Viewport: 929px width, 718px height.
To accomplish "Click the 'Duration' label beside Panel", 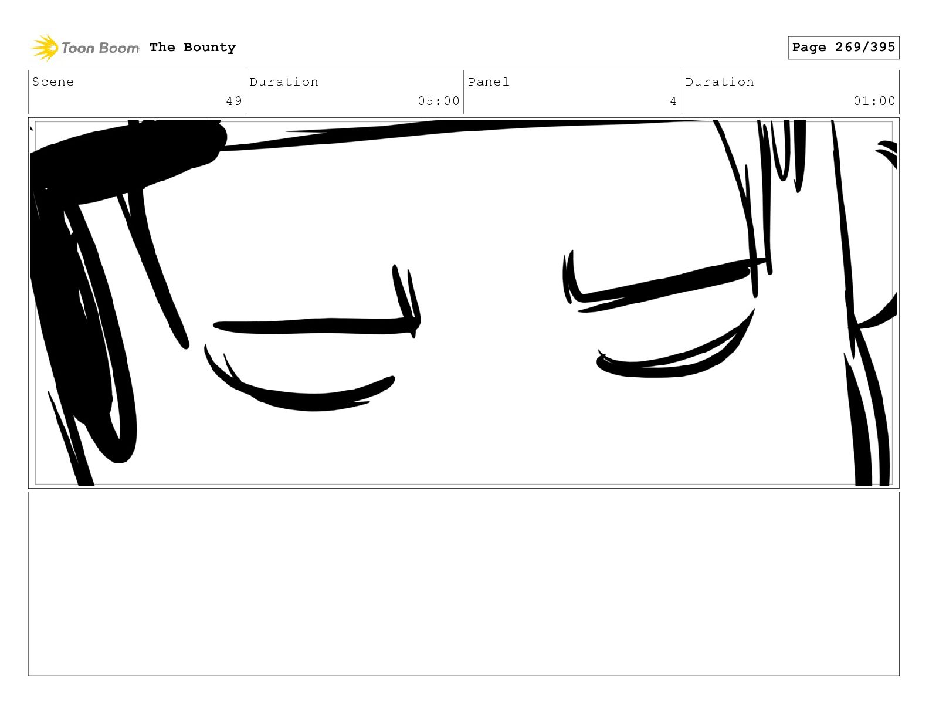I will [720, 82].
